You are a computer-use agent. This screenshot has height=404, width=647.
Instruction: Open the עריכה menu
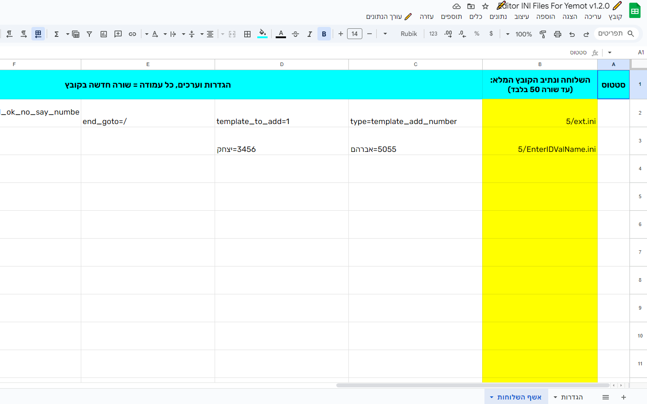pyautogui.click(x=593, y=17)
